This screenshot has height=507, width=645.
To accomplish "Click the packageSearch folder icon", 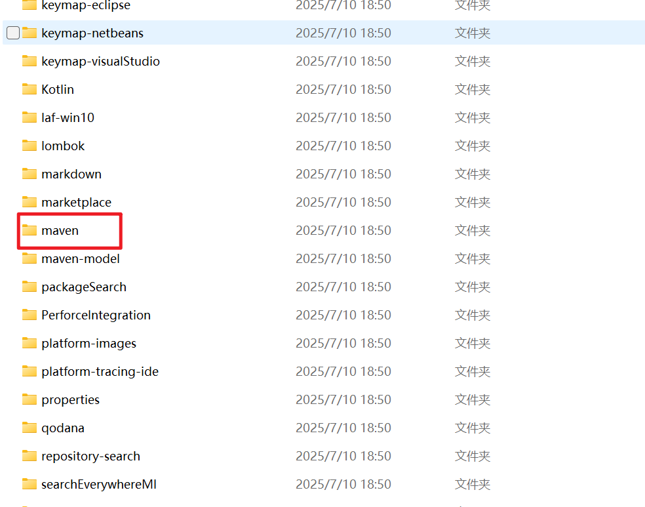I will pos(29,287).
